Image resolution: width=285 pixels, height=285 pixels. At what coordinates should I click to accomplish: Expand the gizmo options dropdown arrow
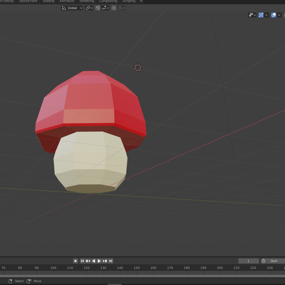pos(266,15)
